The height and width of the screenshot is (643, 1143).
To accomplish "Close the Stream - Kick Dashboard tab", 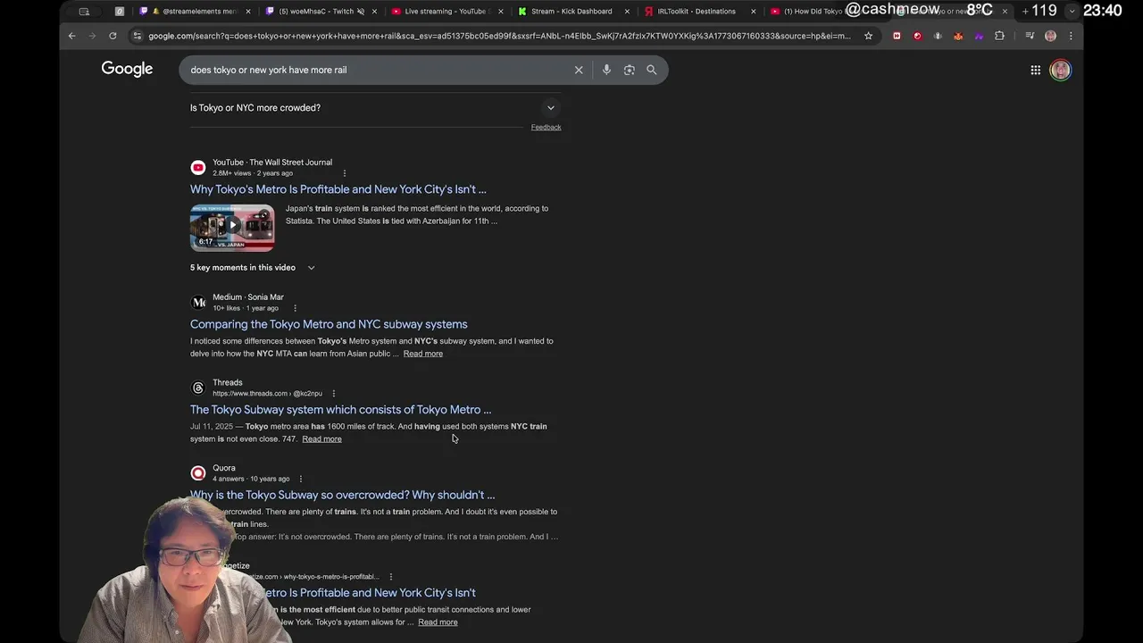I will click(627, 12).
